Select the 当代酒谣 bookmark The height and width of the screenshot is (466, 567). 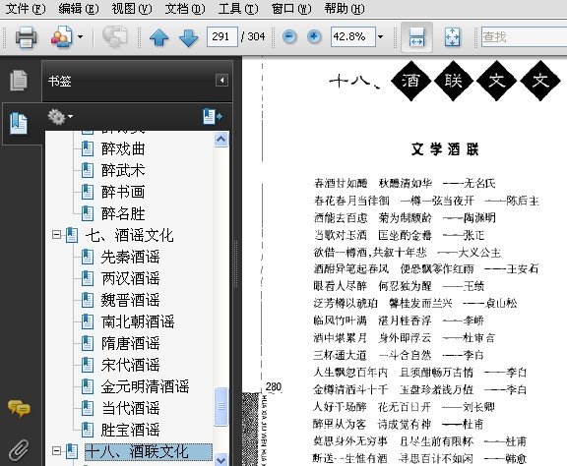[130, 408]
